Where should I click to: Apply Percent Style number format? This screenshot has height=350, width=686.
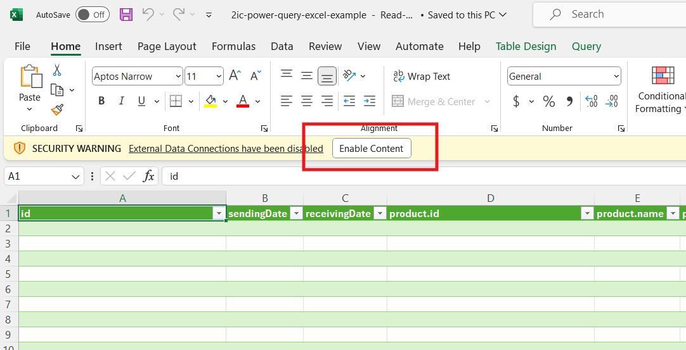549,101
